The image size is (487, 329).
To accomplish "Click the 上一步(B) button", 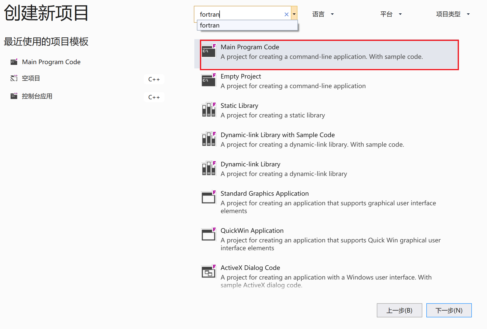I will pos(400,310).
